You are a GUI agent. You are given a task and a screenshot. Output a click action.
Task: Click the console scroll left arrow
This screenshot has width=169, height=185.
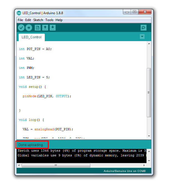[x=19, y=165]
